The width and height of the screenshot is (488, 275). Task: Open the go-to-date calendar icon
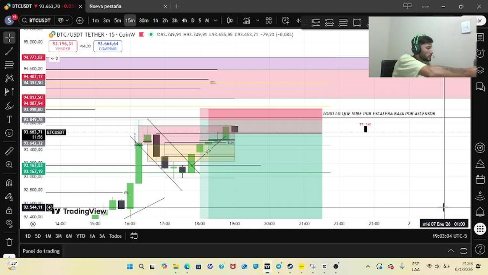pos(134,236)
